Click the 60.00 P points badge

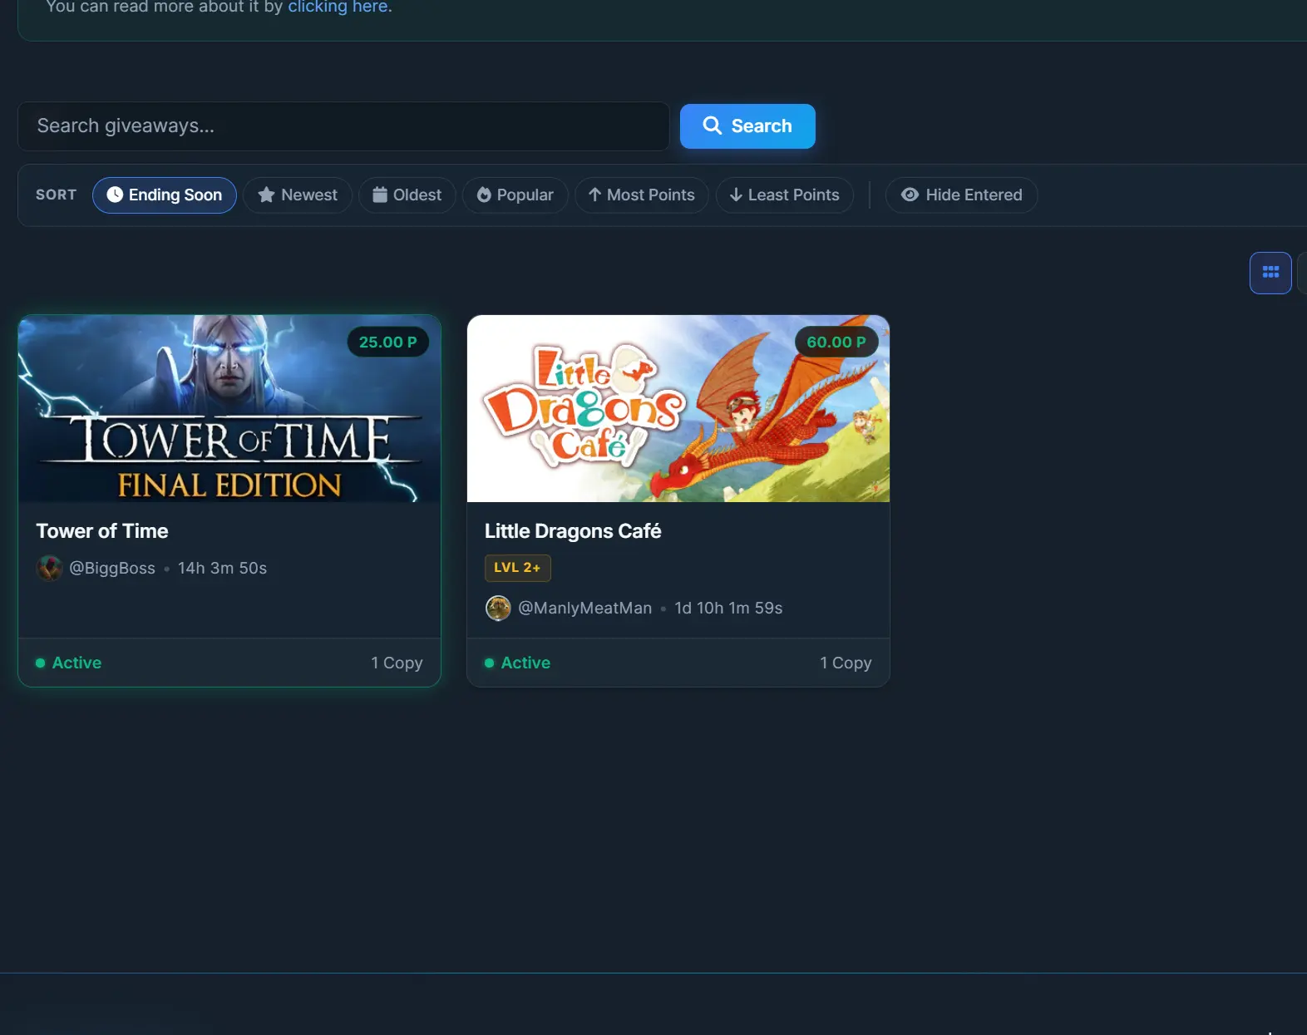pyautogui.click(x=836, y=342)
